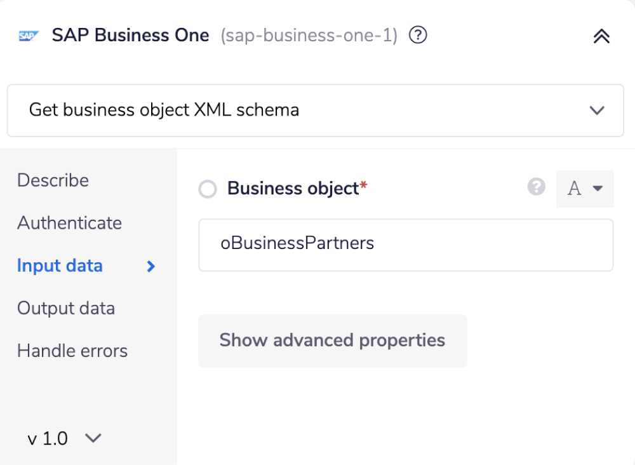Open the Handle errors section

click(x=72, y=350)
